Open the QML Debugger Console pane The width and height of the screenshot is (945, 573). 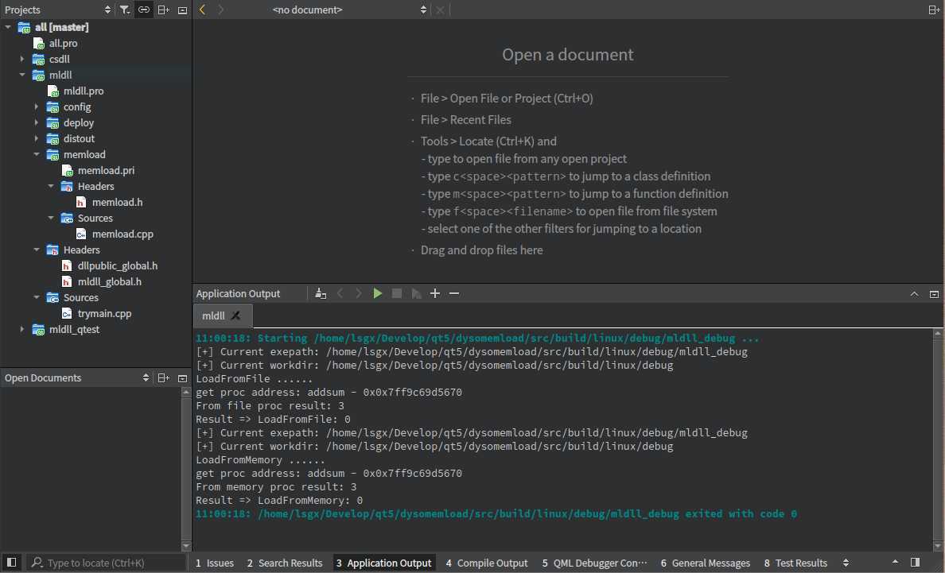coord(594,563)
